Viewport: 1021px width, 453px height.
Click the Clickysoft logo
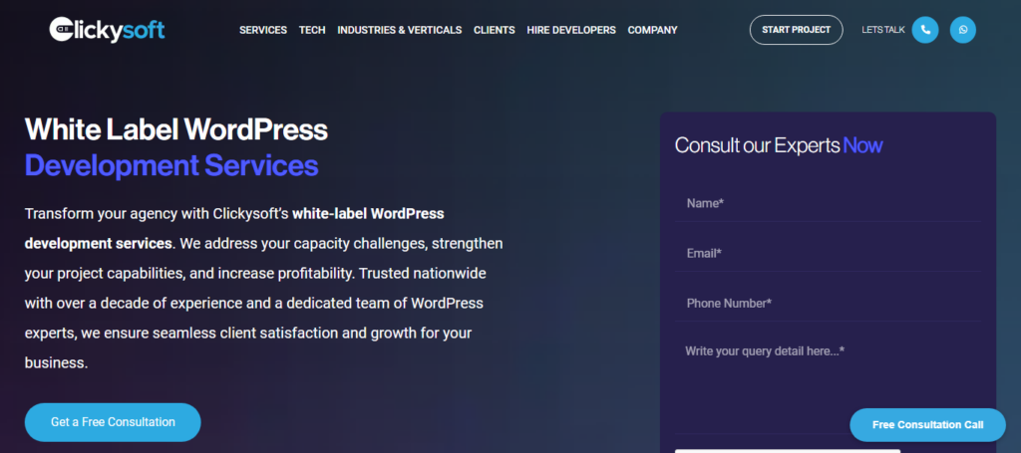coord(107,29)
